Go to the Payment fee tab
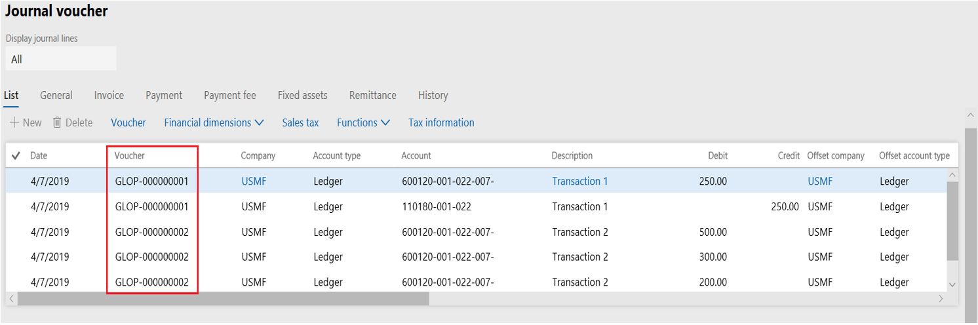 [229, 96]
